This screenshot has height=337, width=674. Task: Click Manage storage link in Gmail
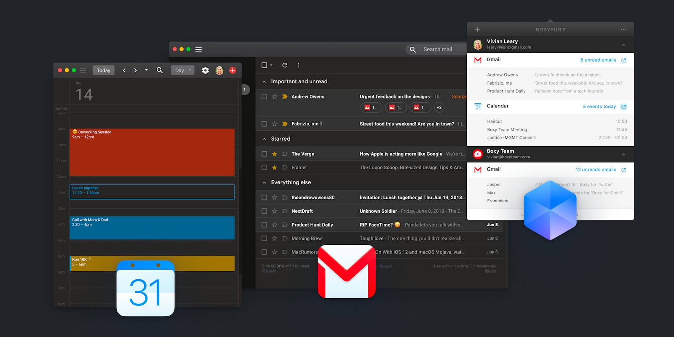(269, 270)
